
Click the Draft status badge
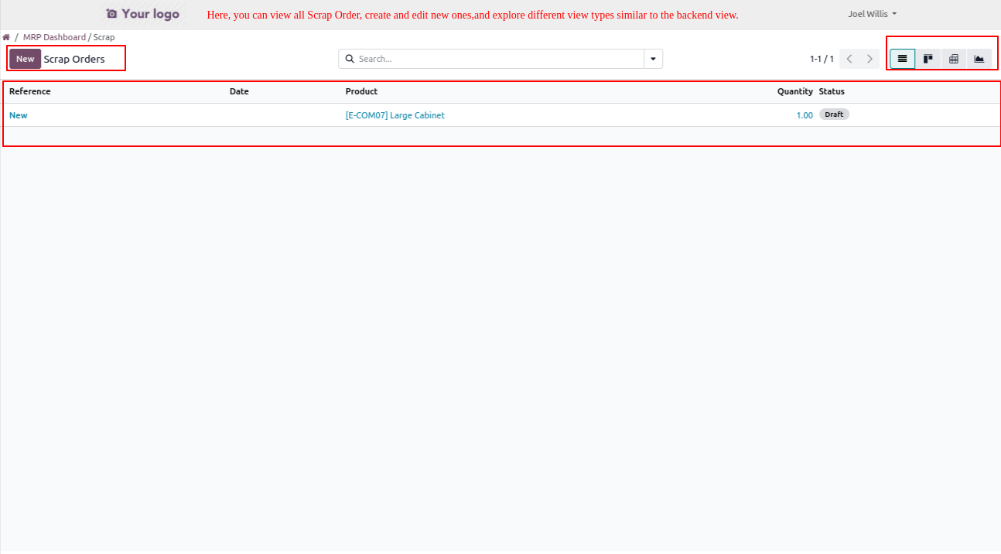pos(834,115)
